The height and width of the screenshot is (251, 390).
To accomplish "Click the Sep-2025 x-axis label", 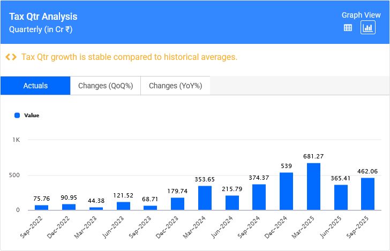I will (357, 227).
